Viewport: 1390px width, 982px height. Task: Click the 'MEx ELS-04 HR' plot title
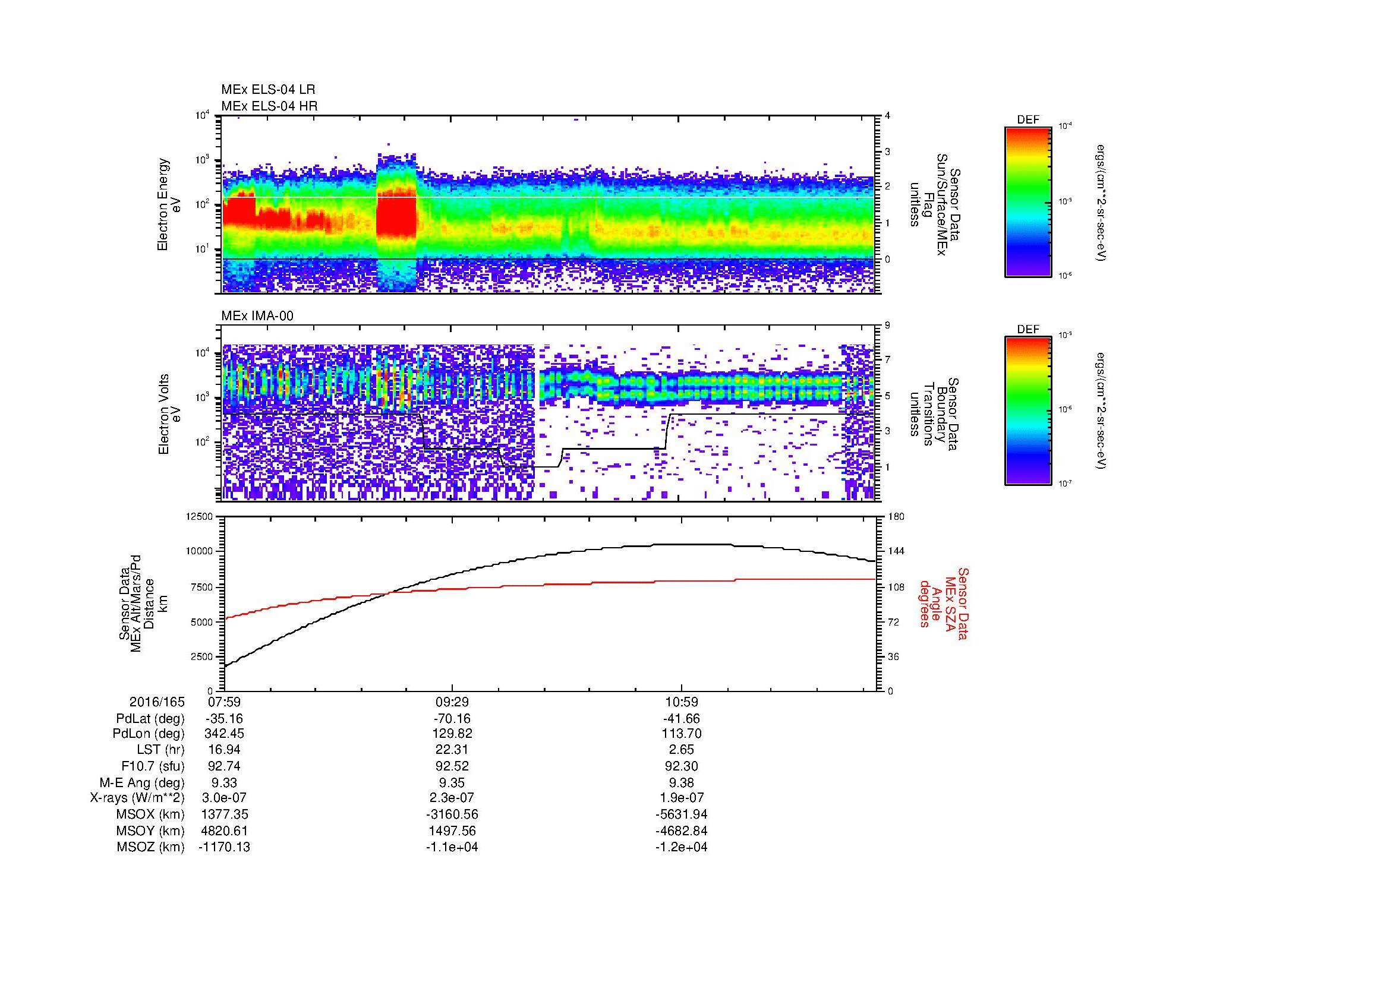[x=269, y=106]
